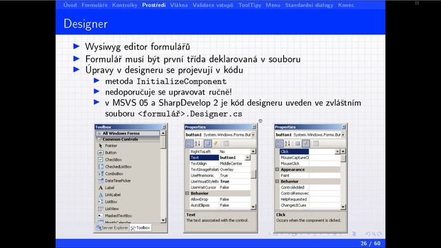Viewport: 441px width, 248px height.
Task: Collapse Behavior category above ControlAdded
Action: click(277, 181)
